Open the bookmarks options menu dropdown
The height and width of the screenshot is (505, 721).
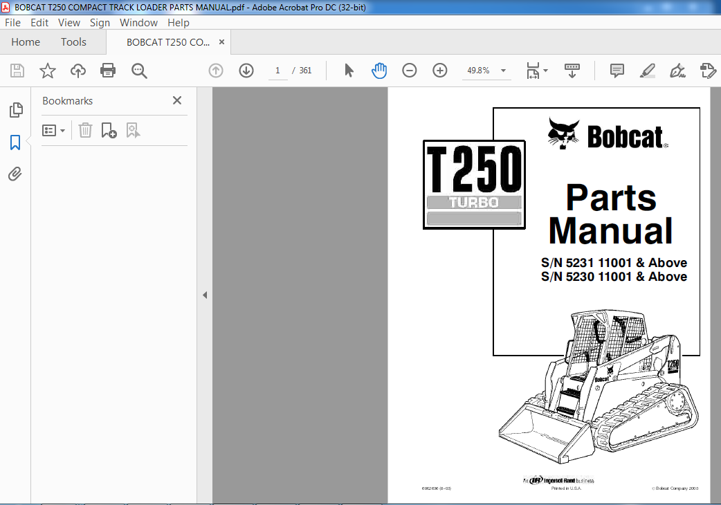coord(54,131)
